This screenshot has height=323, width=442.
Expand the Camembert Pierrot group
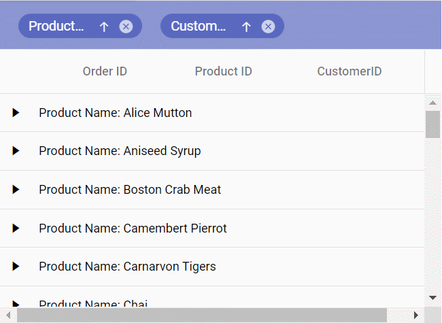(x=16, y=228)
